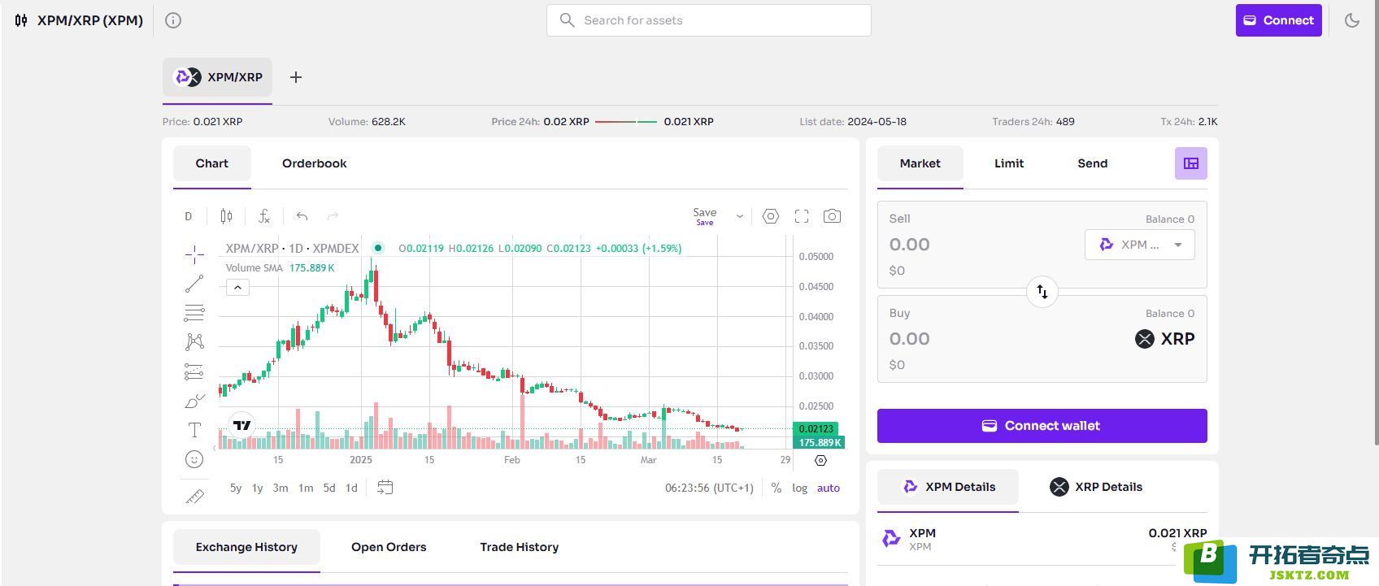Swap sell and buy with arrows icon
Screen dimensions: 1379x586
point(1042,292)
